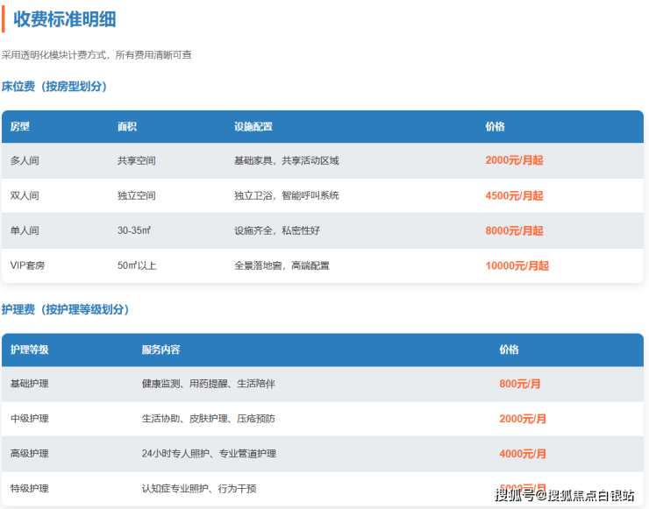649x509 pixels.
Task: Click the 10000元/月起 price
Action: (x=517, y=265)
